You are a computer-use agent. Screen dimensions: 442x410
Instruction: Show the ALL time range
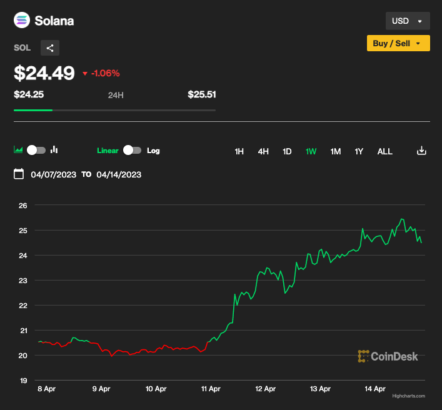click(384, 152)
